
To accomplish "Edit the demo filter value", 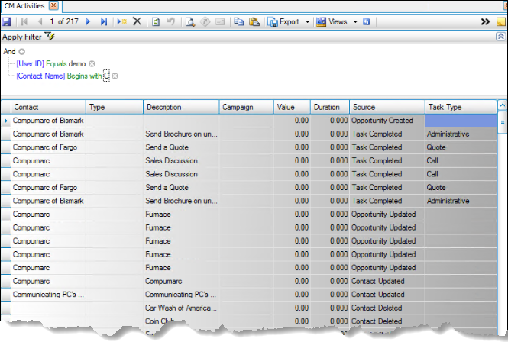I will (77, 64).
